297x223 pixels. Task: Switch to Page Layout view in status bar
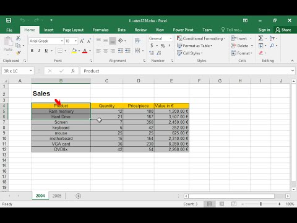(222, 204)
